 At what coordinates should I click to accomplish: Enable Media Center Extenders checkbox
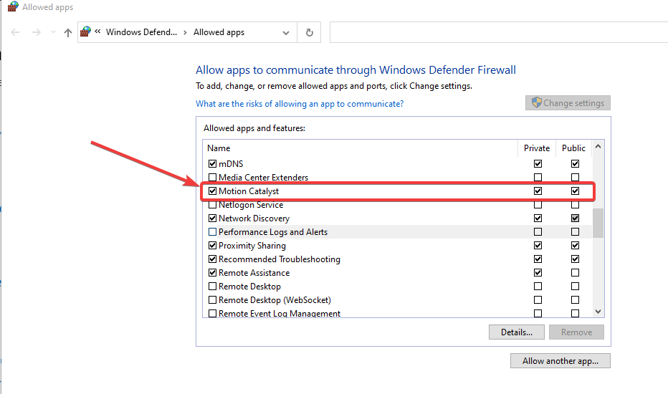tap(213, 177)
